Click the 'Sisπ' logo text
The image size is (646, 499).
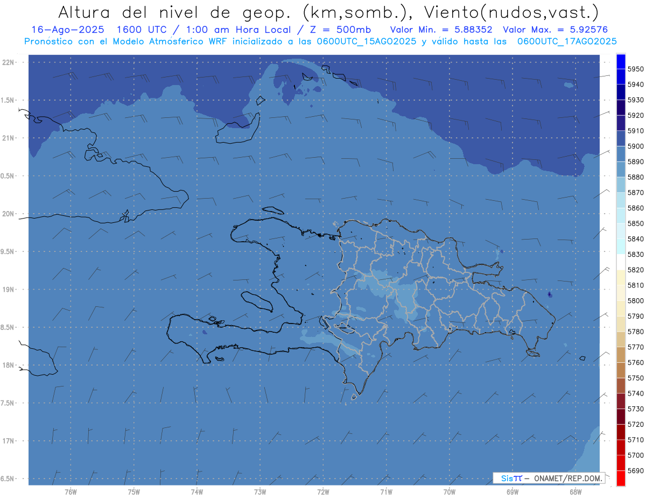pyautogui.click(x=511, y=477)
